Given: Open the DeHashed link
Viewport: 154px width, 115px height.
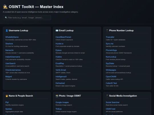Looking at the screenshot, I should (x=60, y=83).
